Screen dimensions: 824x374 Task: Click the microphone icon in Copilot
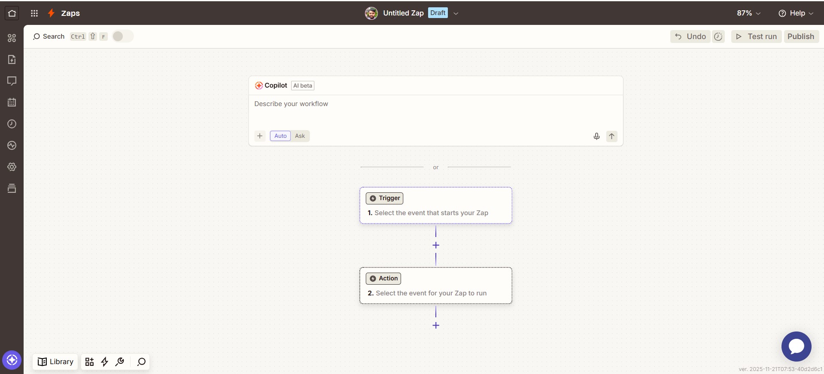point(596,136)
